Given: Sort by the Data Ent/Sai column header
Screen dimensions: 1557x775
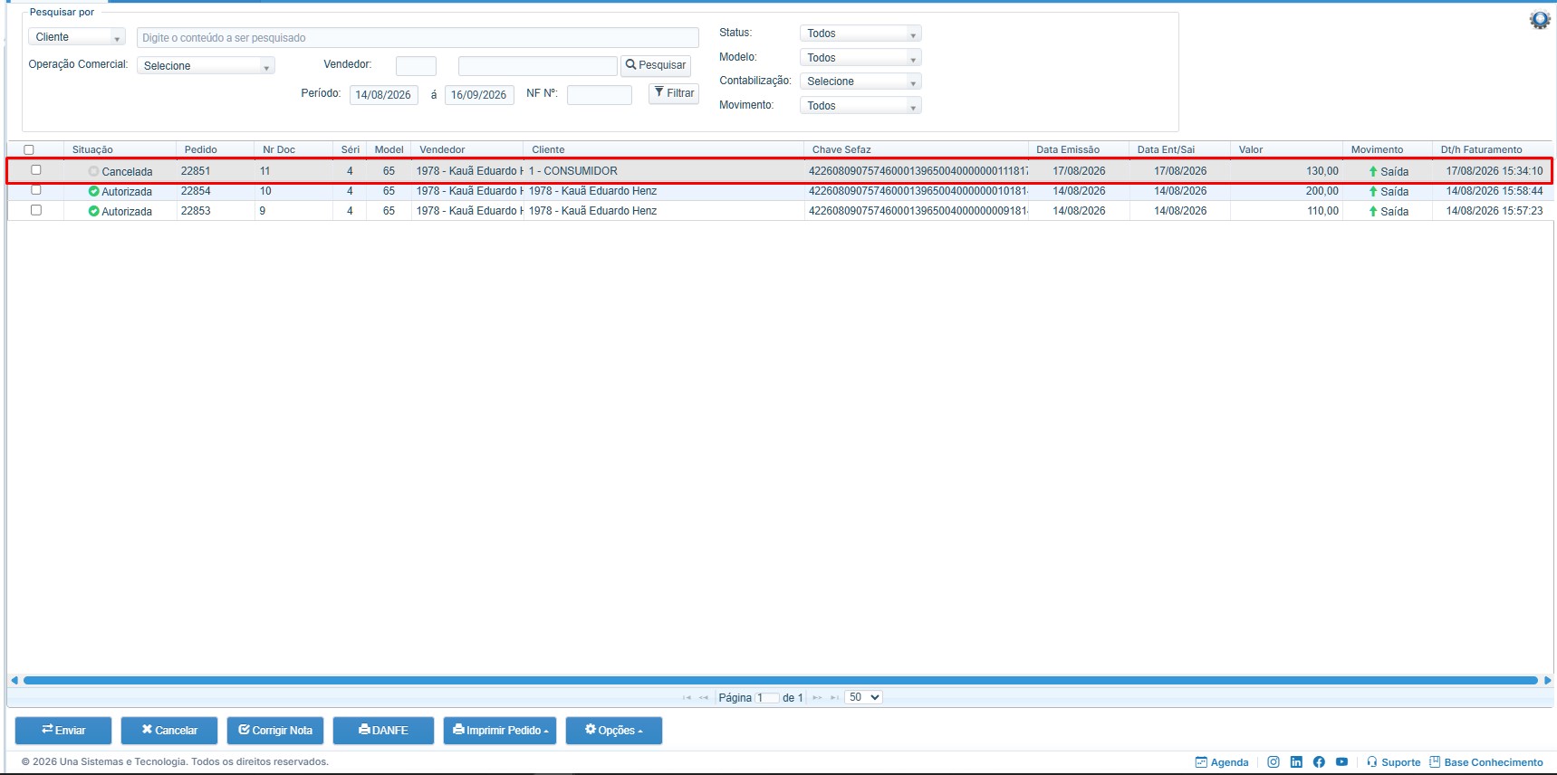Looking at the screenshot, I should coord(1167,150).
